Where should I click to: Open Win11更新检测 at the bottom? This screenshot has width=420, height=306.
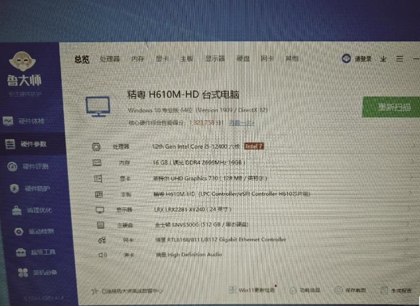(252, 290)
